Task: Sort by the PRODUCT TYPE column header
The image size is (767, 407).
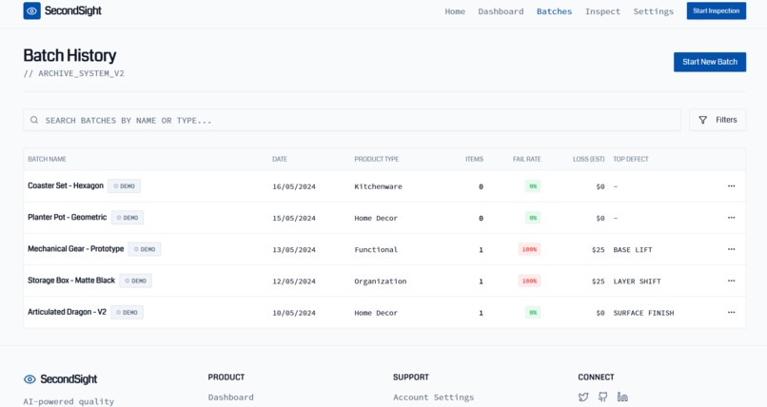Action: (x=377, y=160)
